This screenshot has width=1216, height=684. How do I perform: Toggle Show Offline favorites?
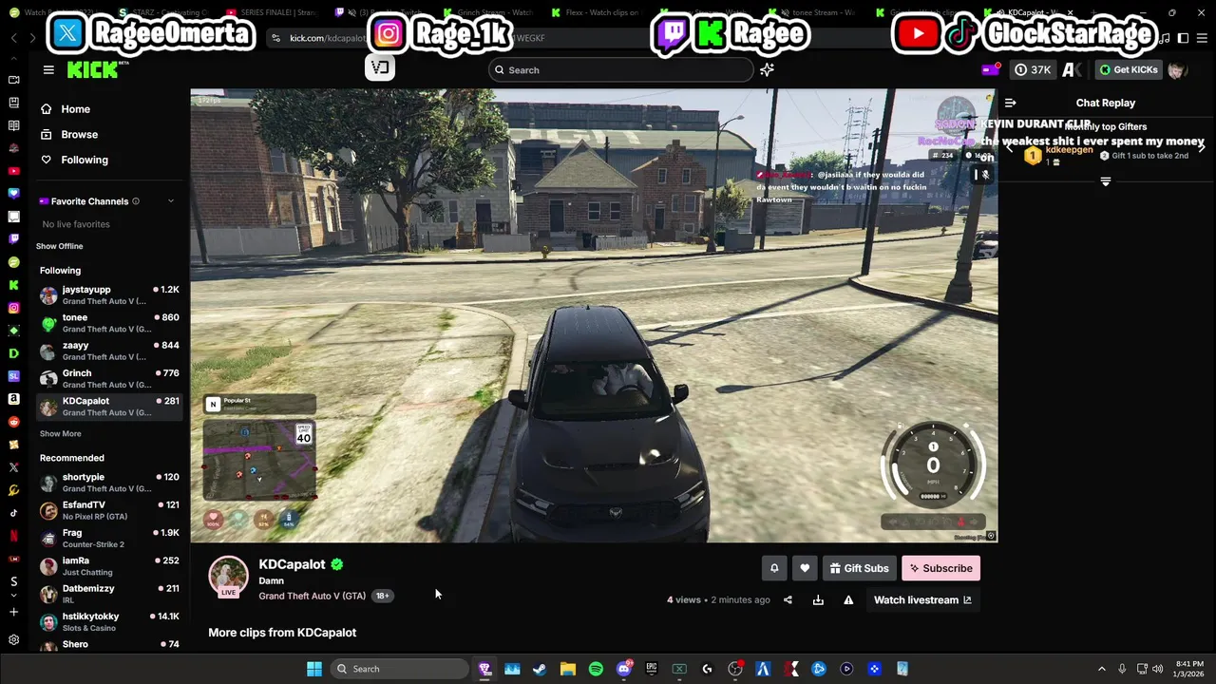(60, 246)
